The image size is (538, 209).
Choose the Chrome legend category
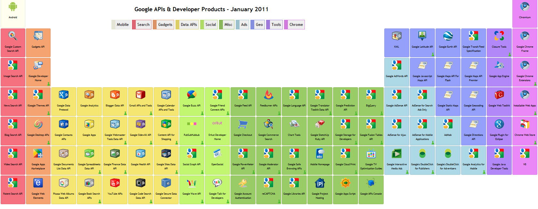(x=296, y=25)
